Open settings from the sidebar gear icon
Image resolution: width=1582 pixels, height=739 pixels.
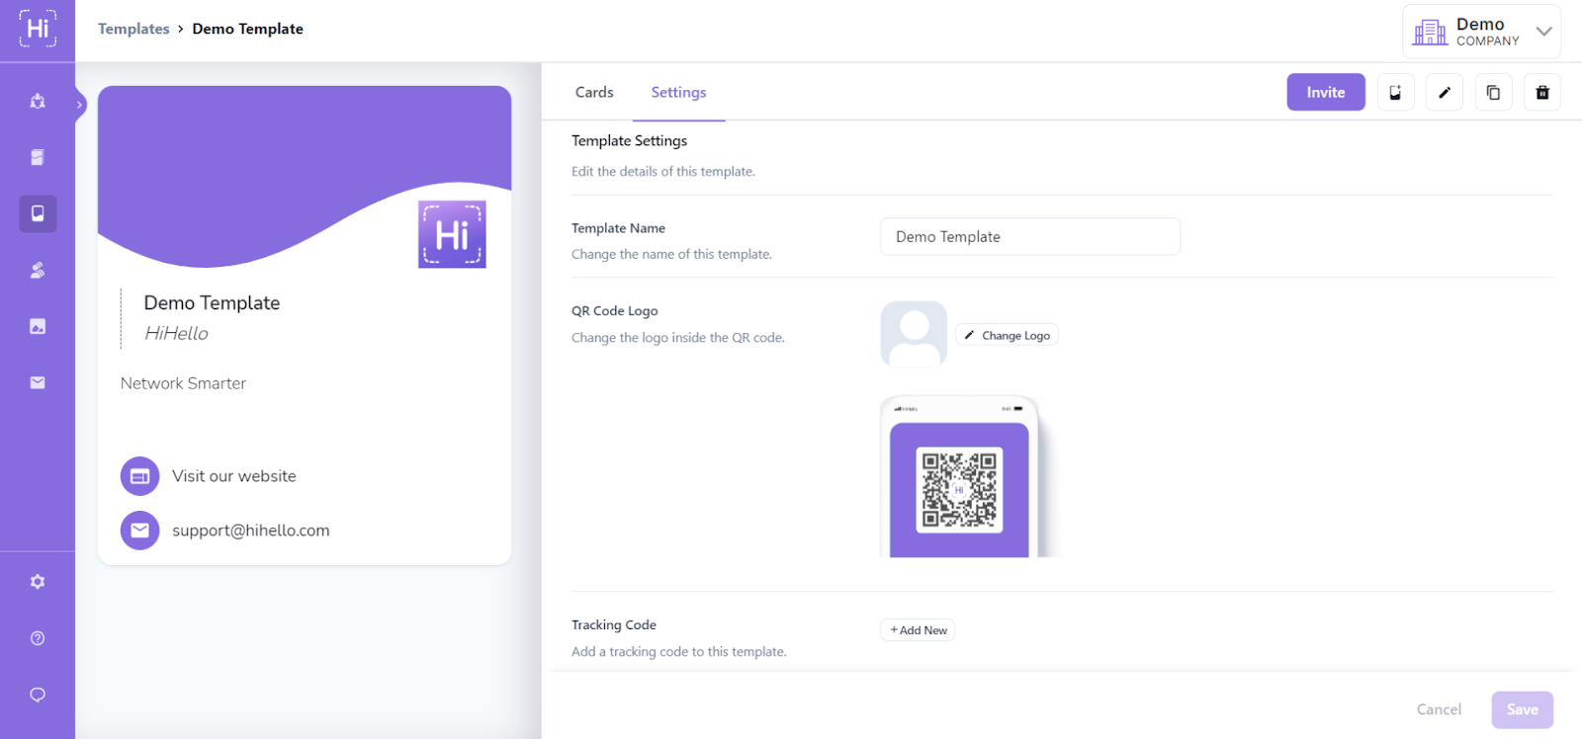pyautogui.click(x=38, y=582)
